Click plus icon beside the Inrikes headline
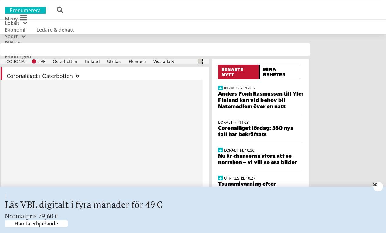 click(x=220, y=88)
